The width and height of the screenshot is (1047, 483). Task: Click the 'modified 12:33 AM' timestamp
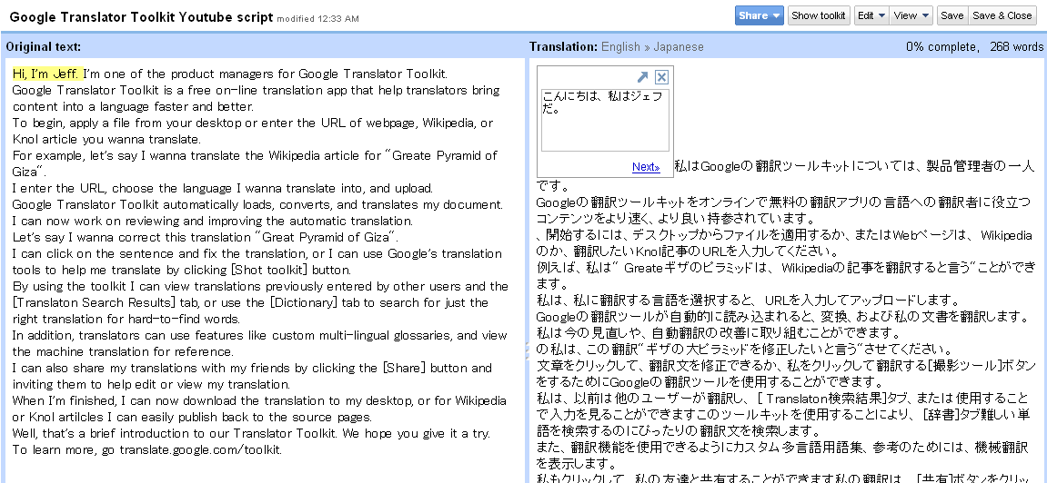(317, 19)
